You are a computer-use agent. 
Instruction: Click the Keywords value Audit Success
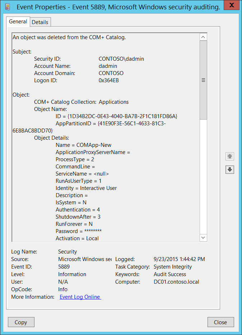click(169, 274)
